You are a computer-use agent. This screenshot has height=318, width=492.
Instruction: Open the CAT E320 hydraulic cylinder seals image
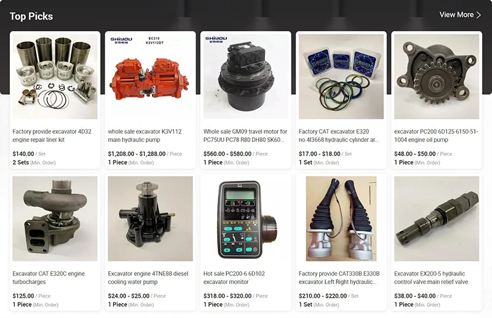coord(341,77)
